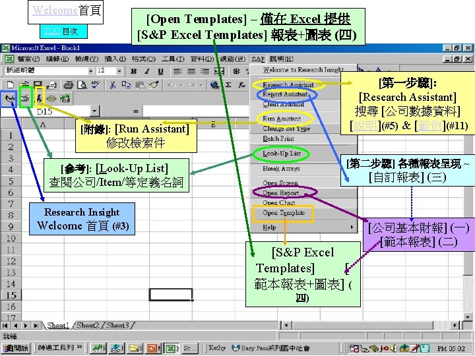Click the S&P Look-Up List toolbar icon
Screen dimensions: 475x356
[x=26, y=98]
